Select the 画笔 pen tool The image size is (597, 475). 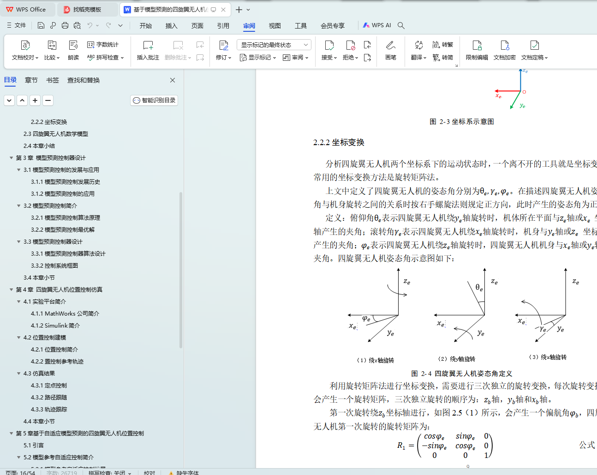tap(391, 50)
